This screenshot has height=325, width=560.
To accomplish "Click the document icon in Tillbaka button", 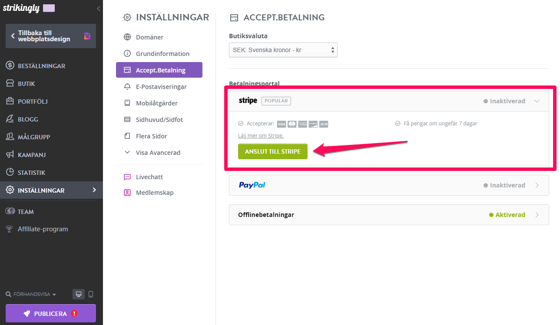I will [x=87, y=36].
